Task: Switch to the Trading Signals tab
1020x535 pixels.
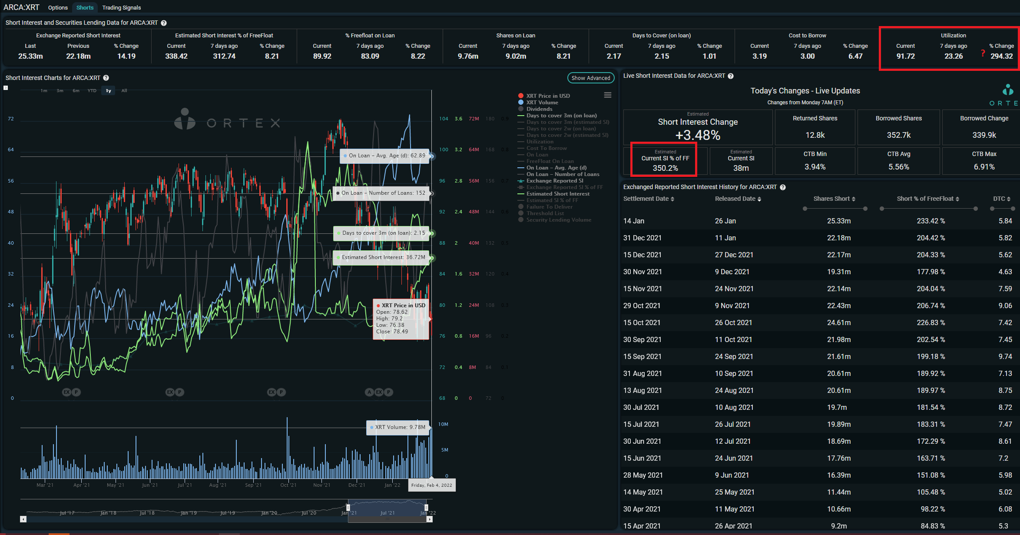Action: coord(122,7)
